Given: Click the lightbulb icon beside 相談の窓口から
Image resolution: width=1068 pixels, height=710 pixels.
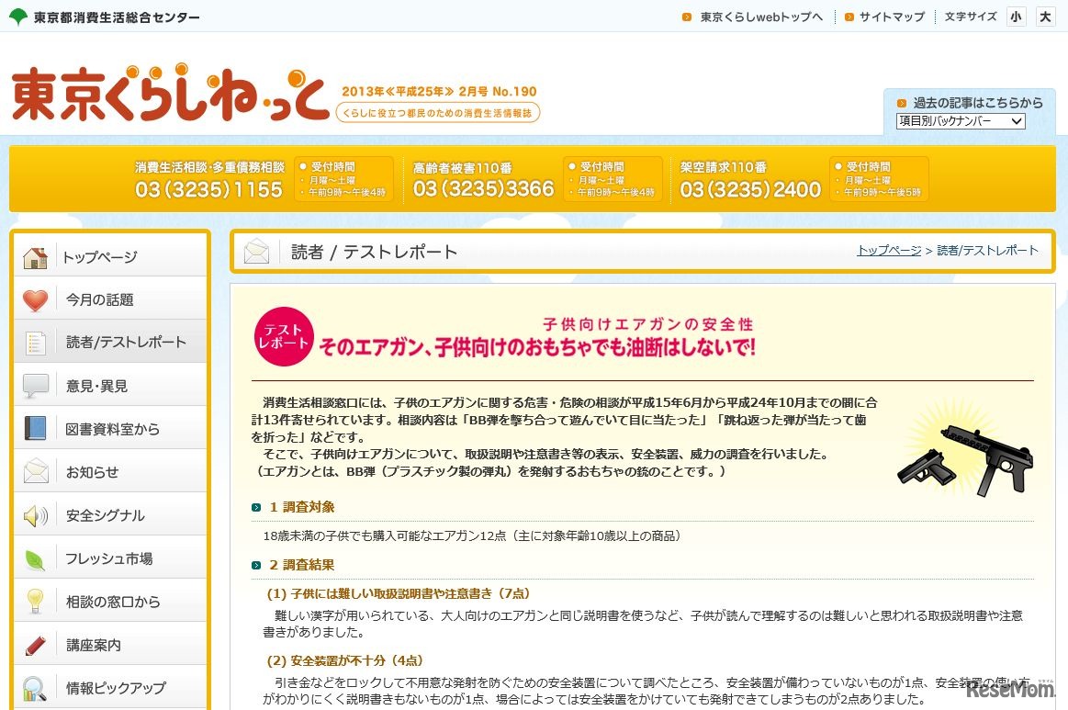Looking at the screenshot, I should coord(34,600).
